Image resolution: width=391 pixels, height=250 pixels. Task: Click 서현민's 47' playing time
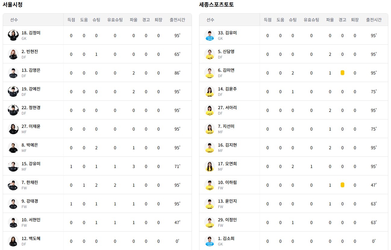point(177,223)
